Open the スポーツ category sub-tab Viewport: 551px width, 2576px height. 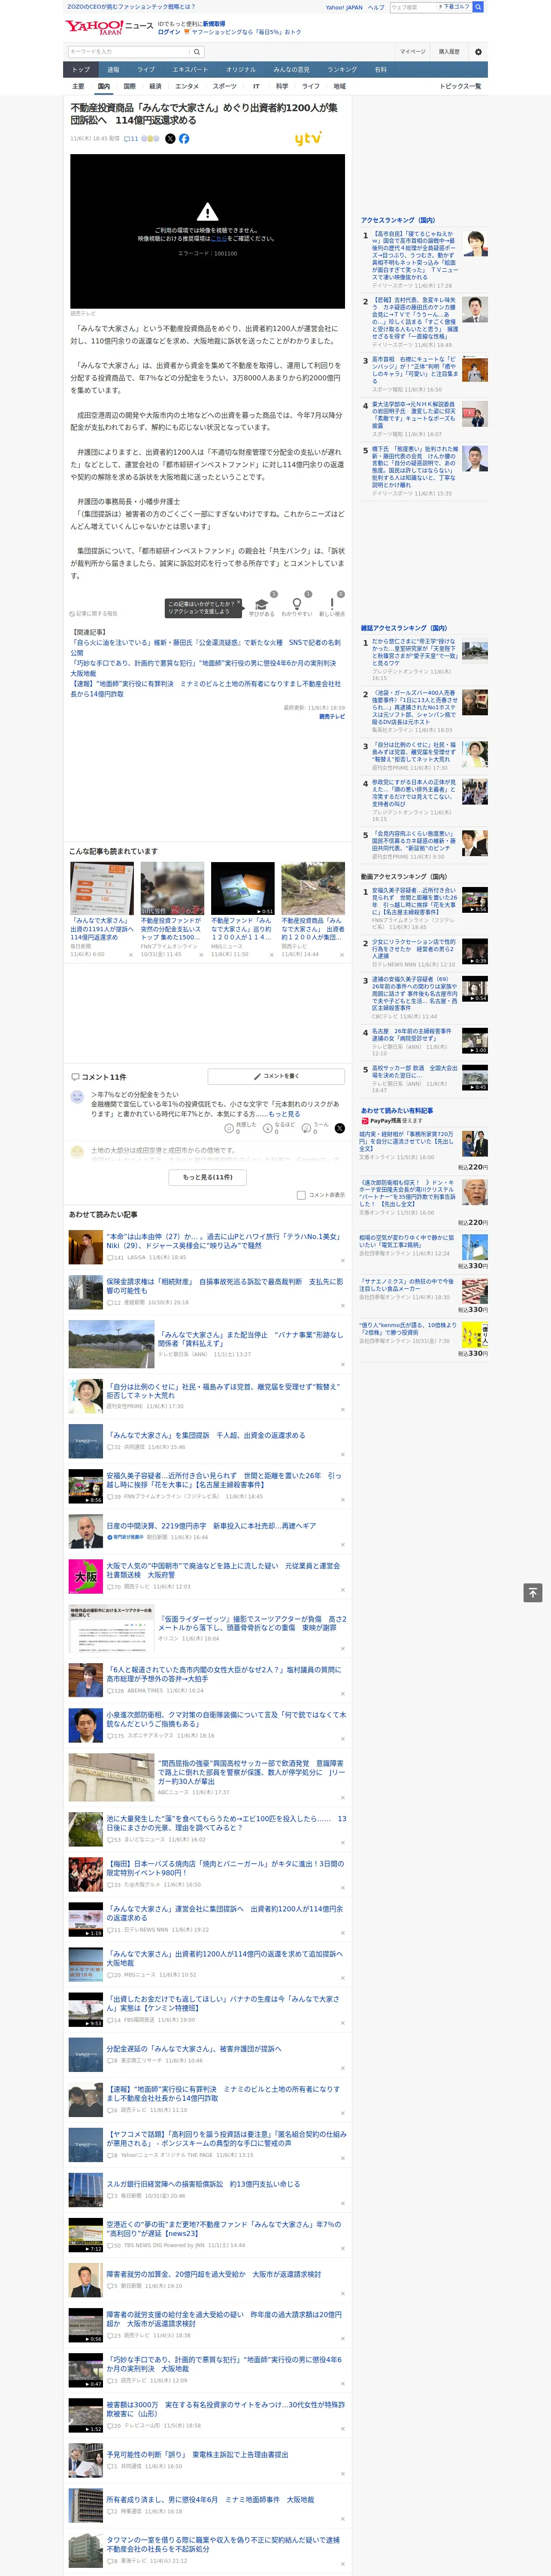pos(225,86)
